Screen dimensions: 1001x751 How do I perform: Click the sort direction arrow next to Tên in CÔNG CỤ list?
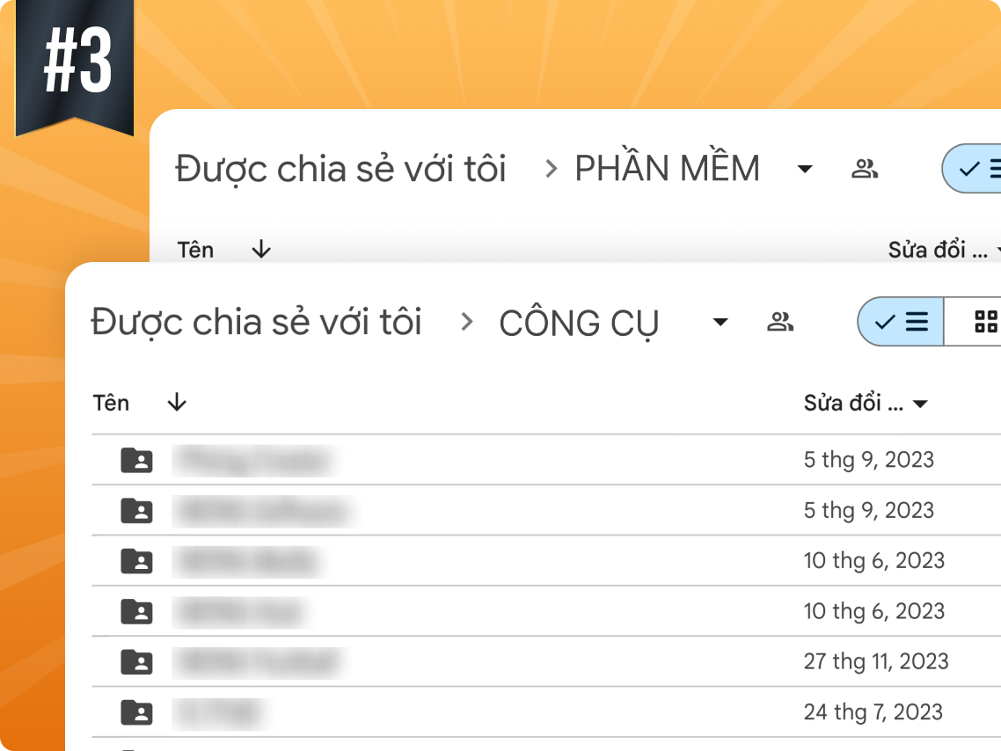click(177, 403)
